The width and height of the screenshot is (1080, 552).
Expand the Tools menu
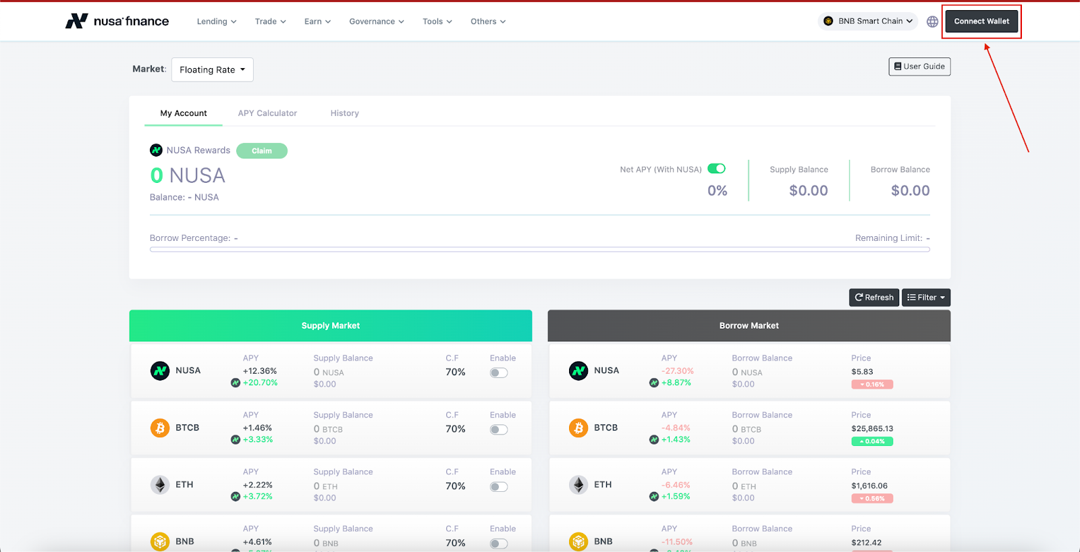pyautogui.click(x=437, y=22)
